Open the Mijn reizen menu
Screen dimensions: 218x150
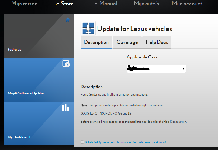click(24, 4)
